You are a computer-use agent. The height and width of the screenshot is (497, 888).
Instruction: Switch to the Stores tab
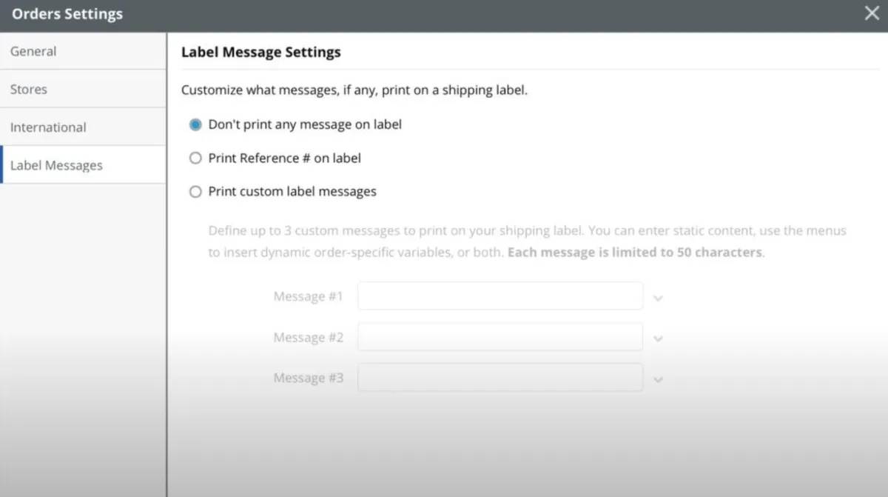click(x=29, y=89)
